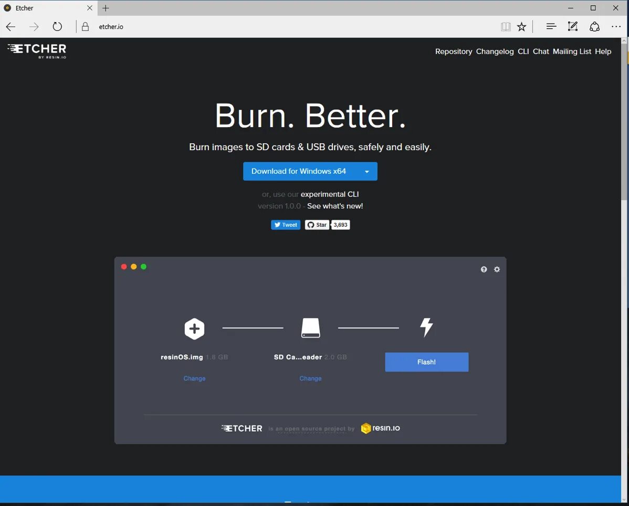Screen dimensions: 629x506
Task: Click the scrollbar down arrow
Action: click(624, 500)
